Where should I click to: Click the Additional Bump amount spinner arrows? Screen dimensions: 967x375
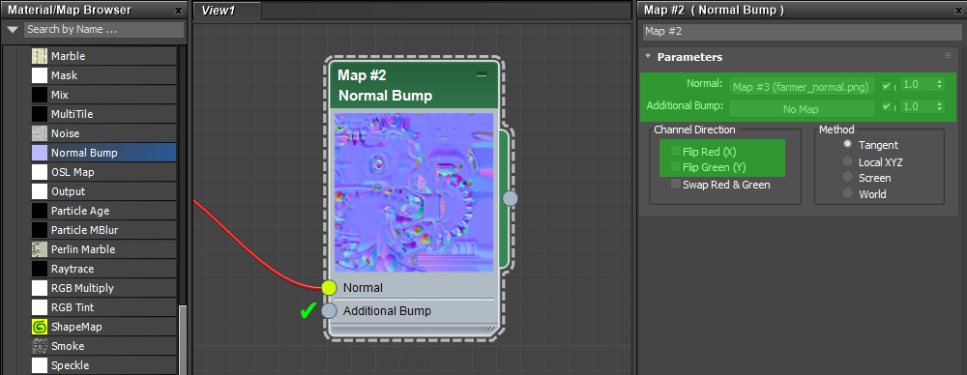tap(939, 106)
